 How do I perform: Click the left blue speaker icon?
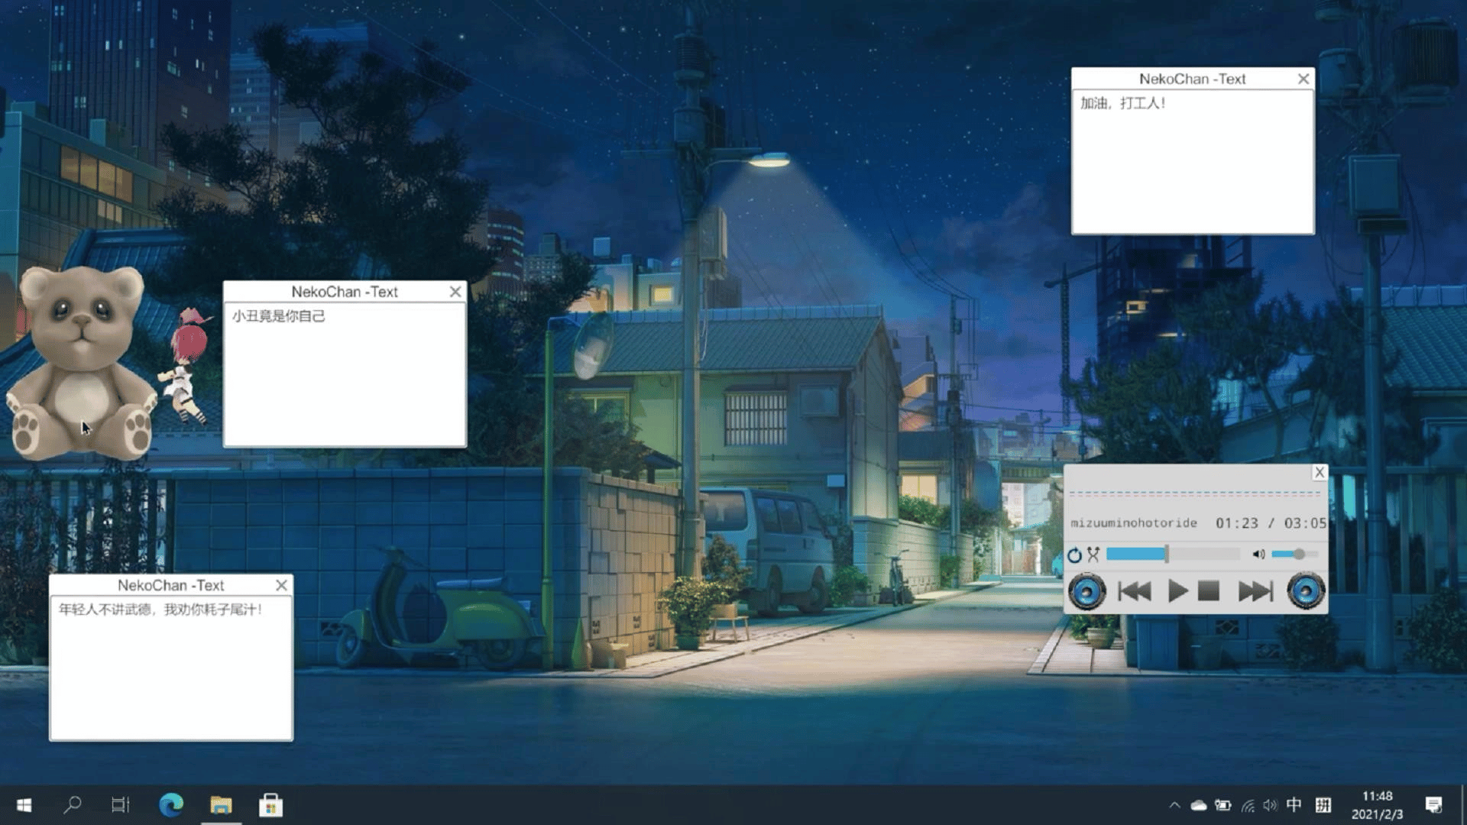coord(1086,591)
